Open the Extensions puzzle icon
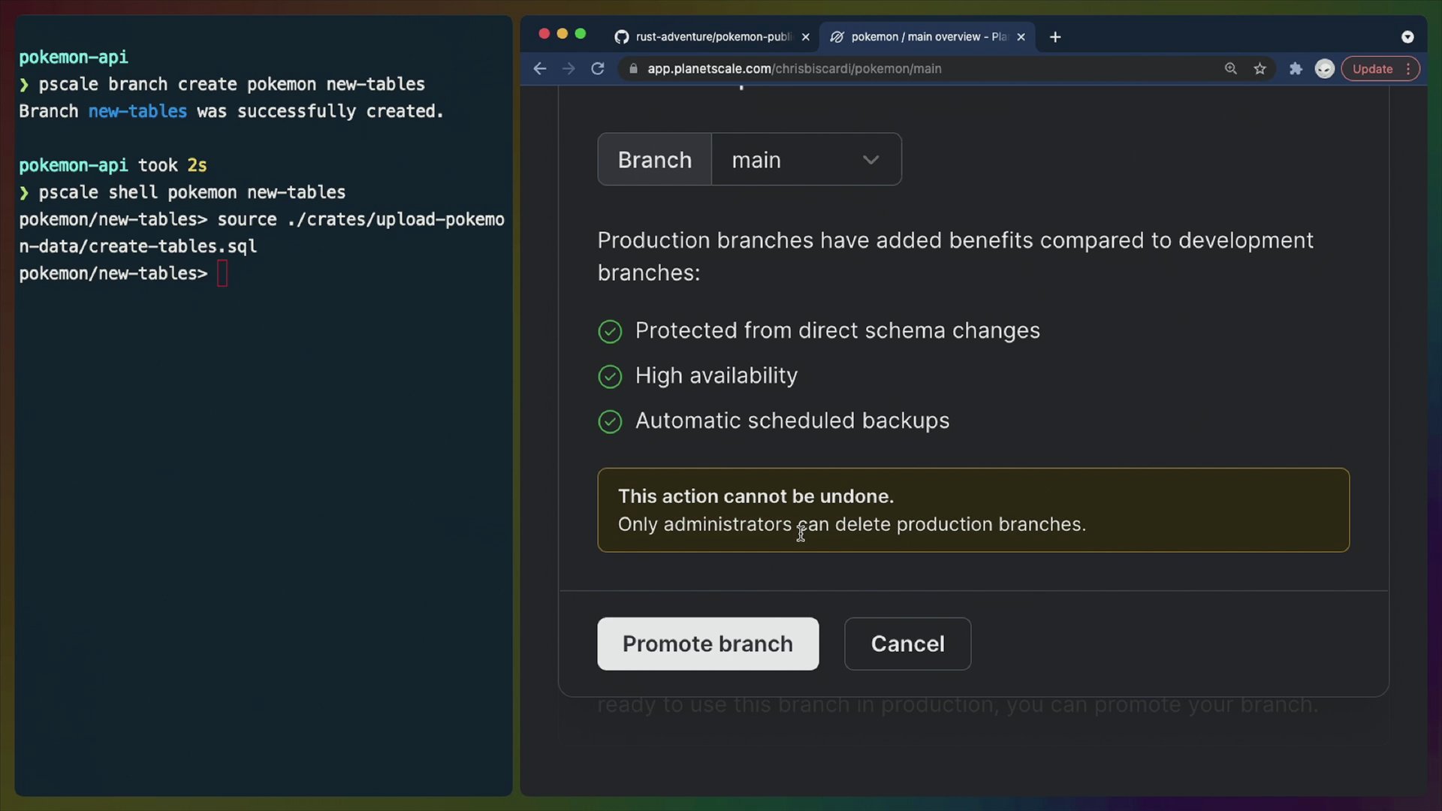 (x=1296, y=68)
